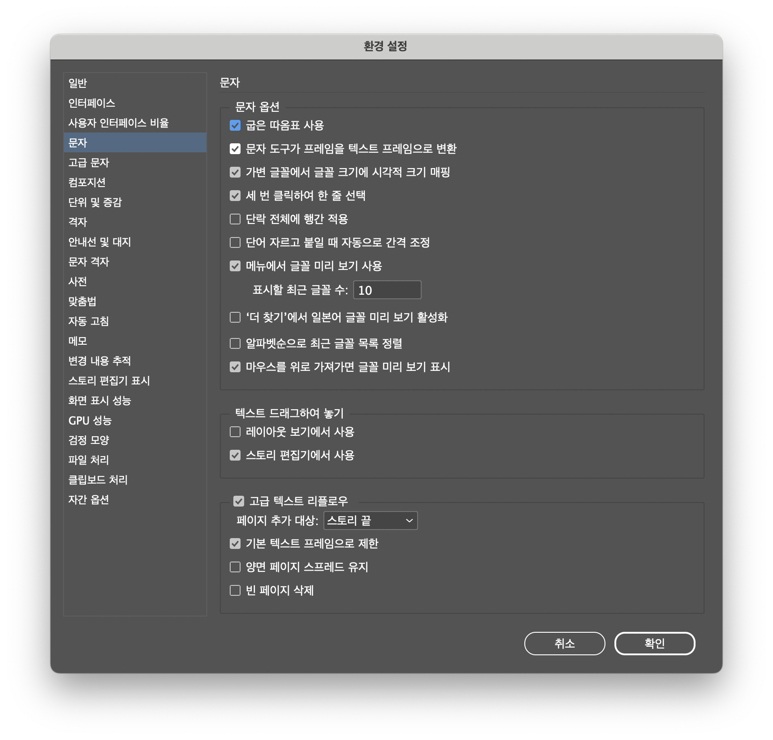
Task: Toggle 메뉴에서 글꼴 미리 보기 사용
Action: 235,266
